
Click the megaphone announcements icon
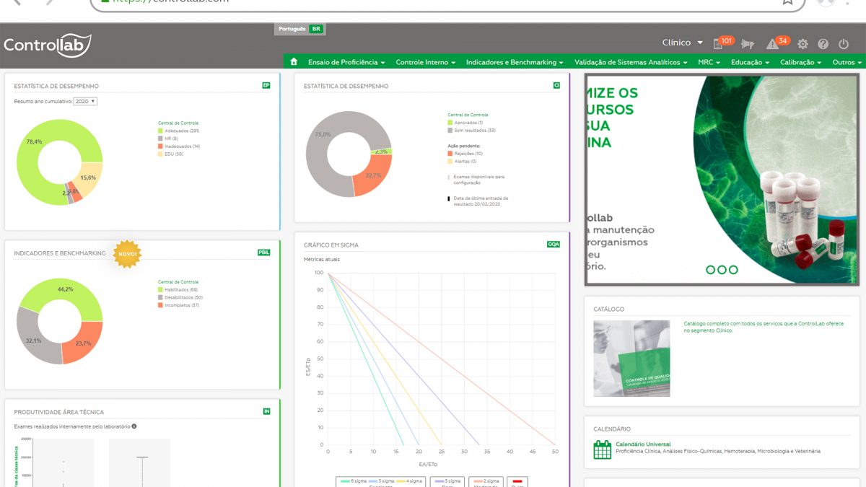click(747, 43)
